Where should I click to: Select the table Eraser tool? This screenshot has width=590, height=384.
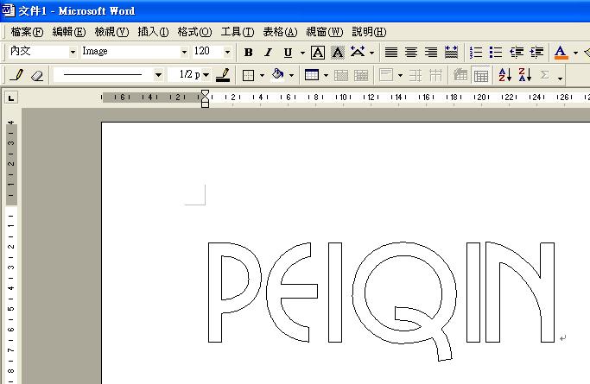pyautogui.click(x=37, y=76)
